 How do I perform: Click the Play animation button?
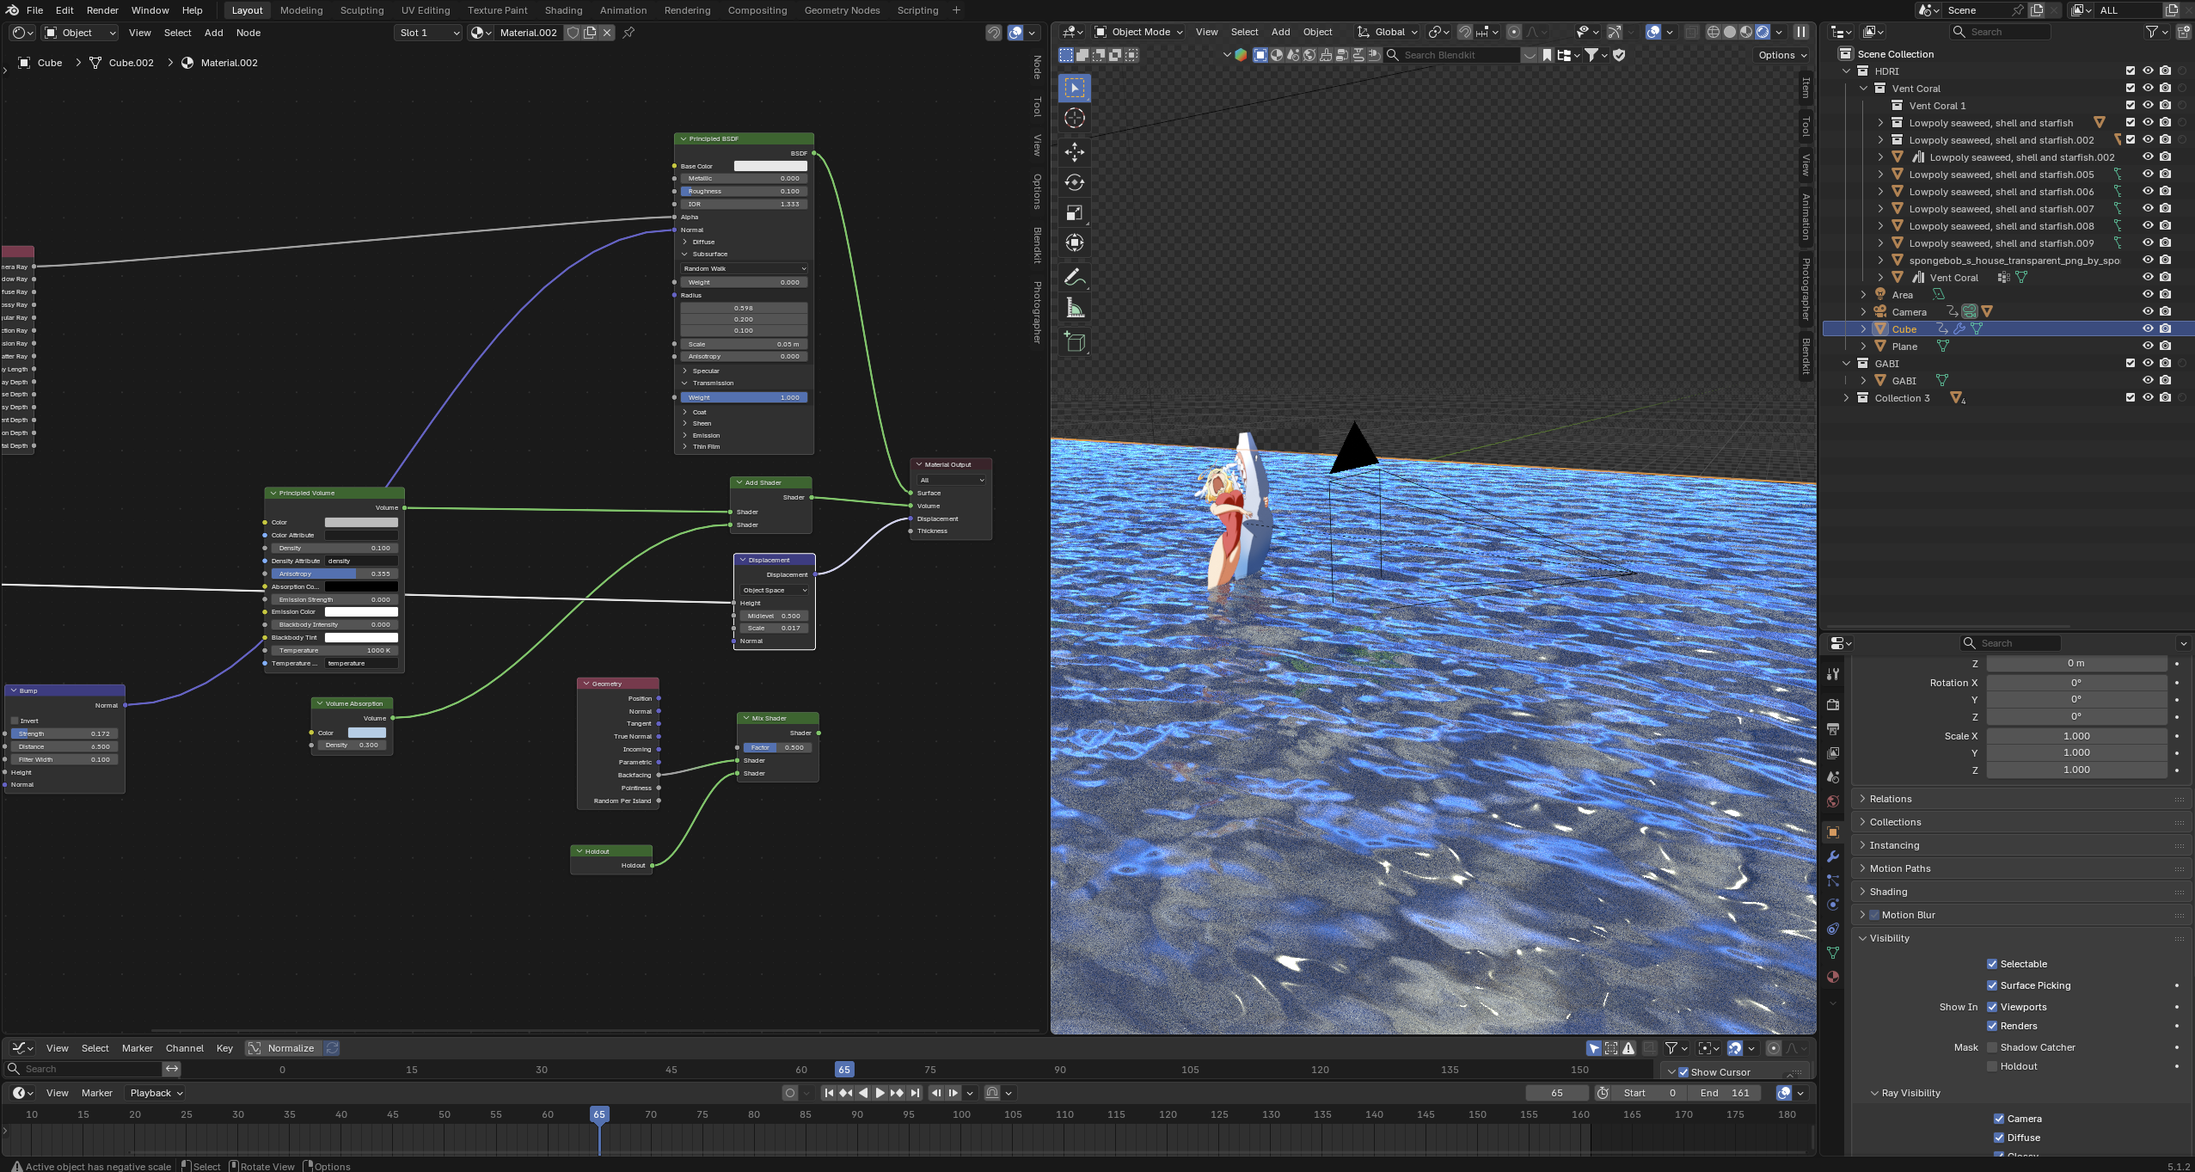880,1093
